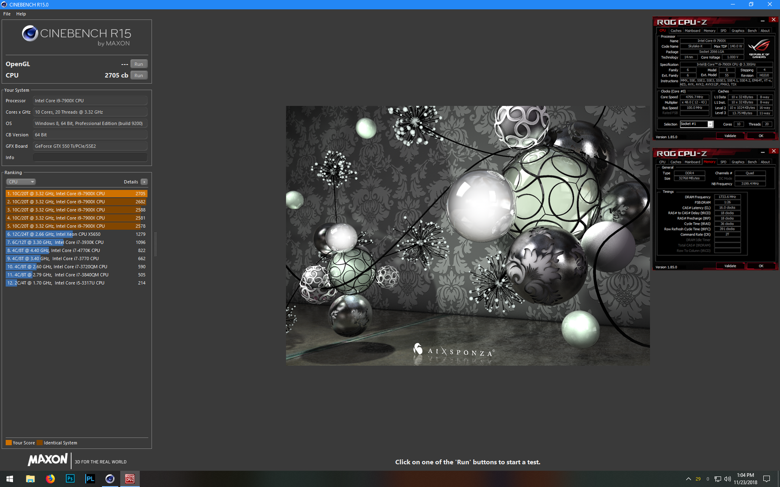780x487 pixels.
Task: Open Graphics tab in upper CPU-Z window
Action: pos(738,31)
